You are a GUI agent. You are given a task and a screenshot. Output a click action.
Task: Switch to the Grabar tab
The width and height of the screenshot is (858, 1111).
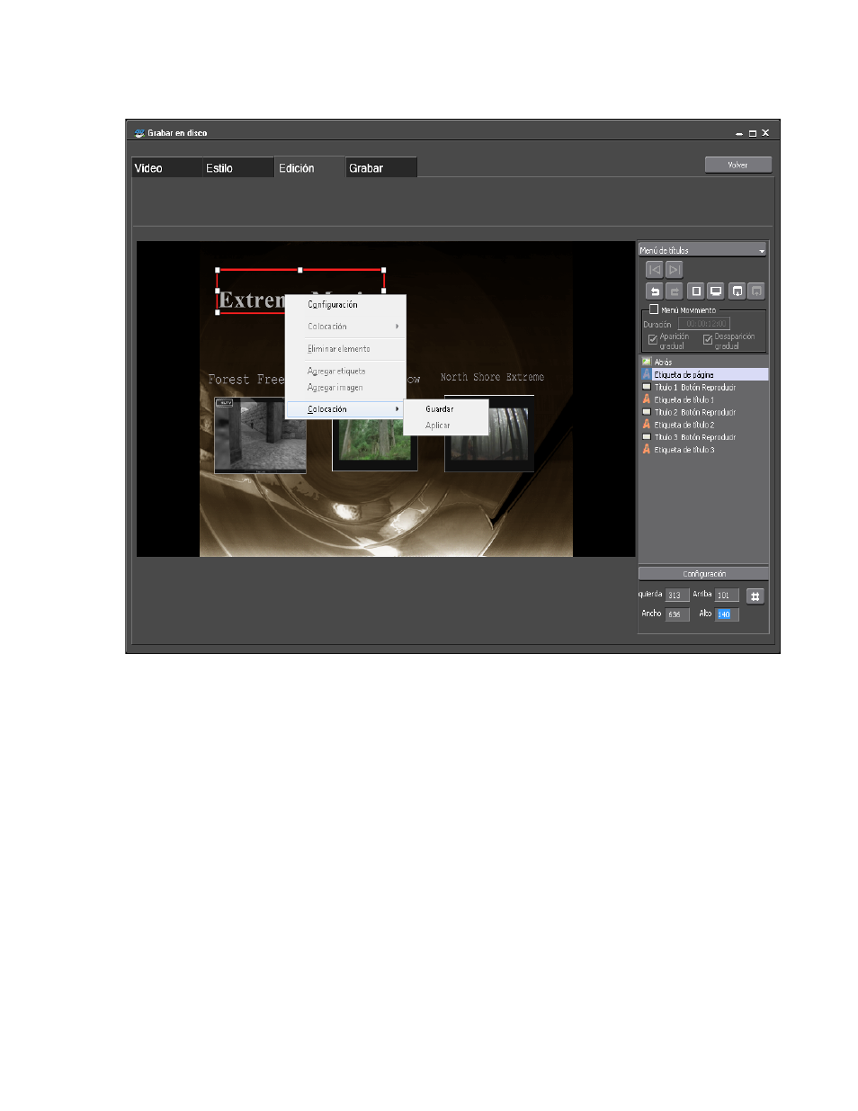[x=381, y=168]
